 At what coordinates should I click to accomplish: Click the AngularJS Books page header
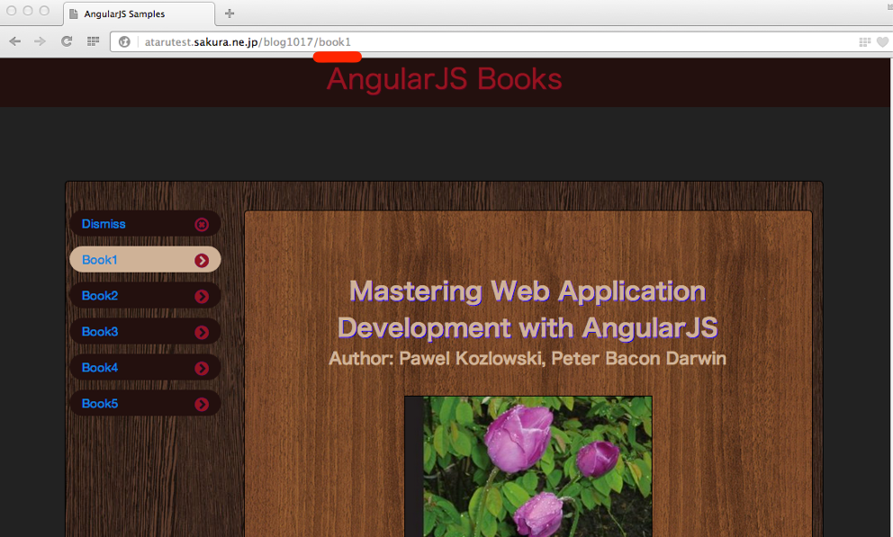tap(444, 80)
